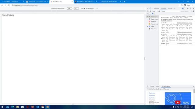Viewport: 195px width, 109px height.
Task: Open Chrome three-dot menu
Action: click(x=193, y=5)
